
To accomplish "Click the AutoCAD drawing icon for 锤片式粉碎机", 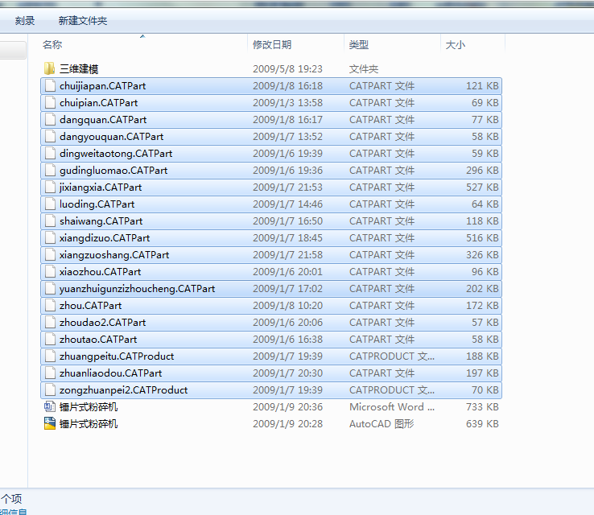I will (50, 424).
